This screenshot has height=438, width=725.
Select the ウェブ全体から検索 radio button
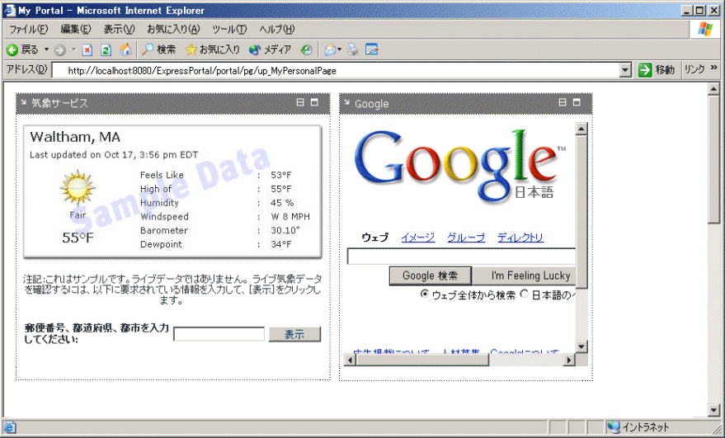[x=425, y=294]
